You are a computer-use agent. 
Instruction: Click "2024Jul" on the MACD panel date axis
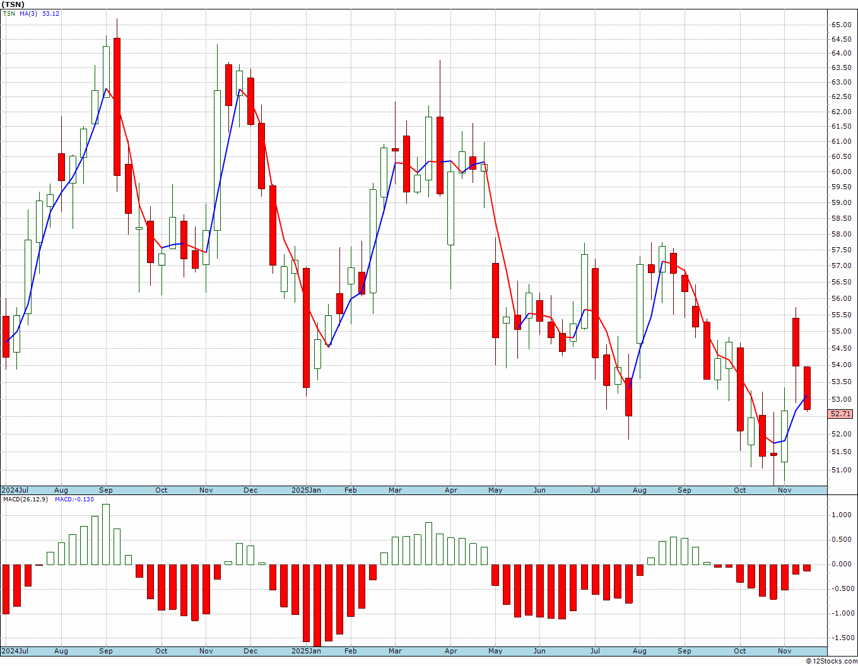click(x=15, y=651)
